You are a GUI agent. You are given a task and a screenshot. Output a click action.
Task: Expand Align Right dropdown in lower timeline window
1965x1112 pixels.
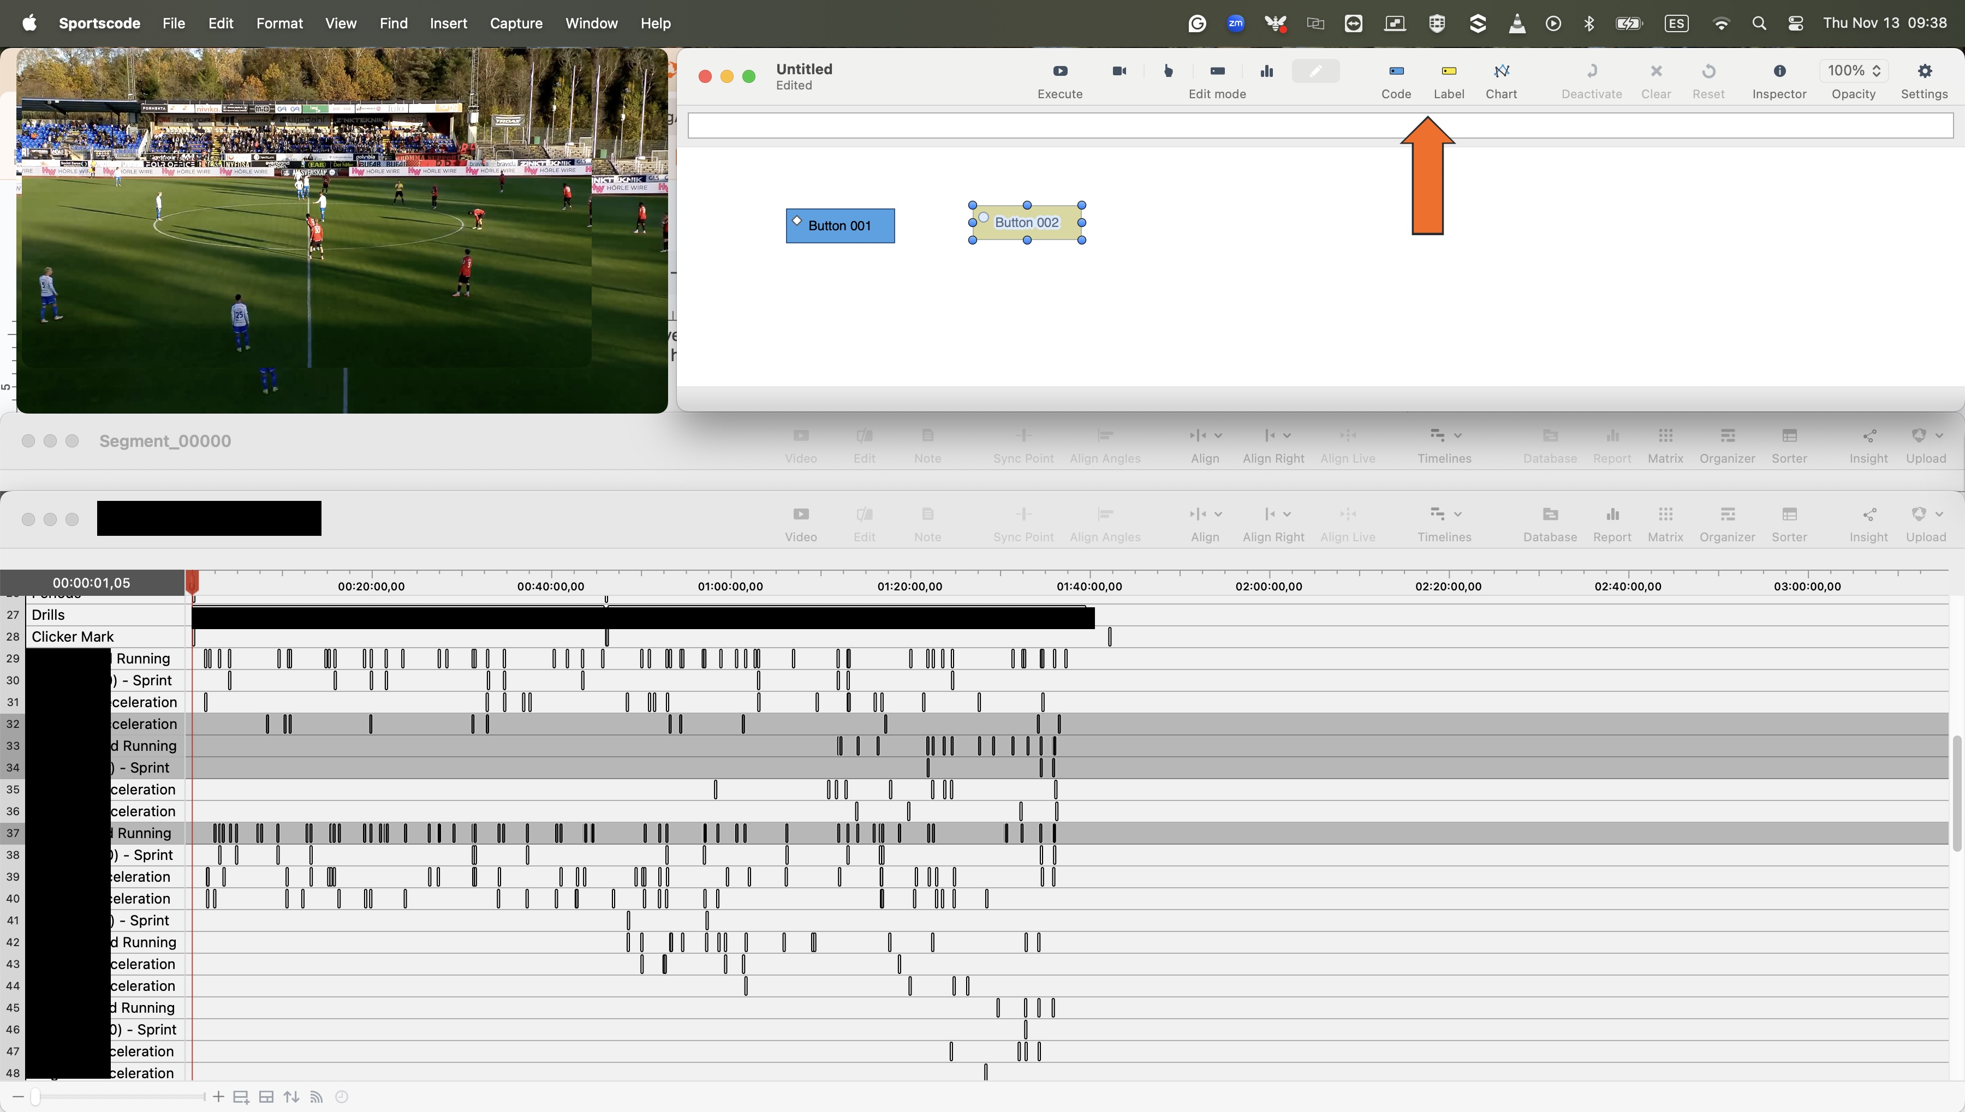click(1287, 514)
